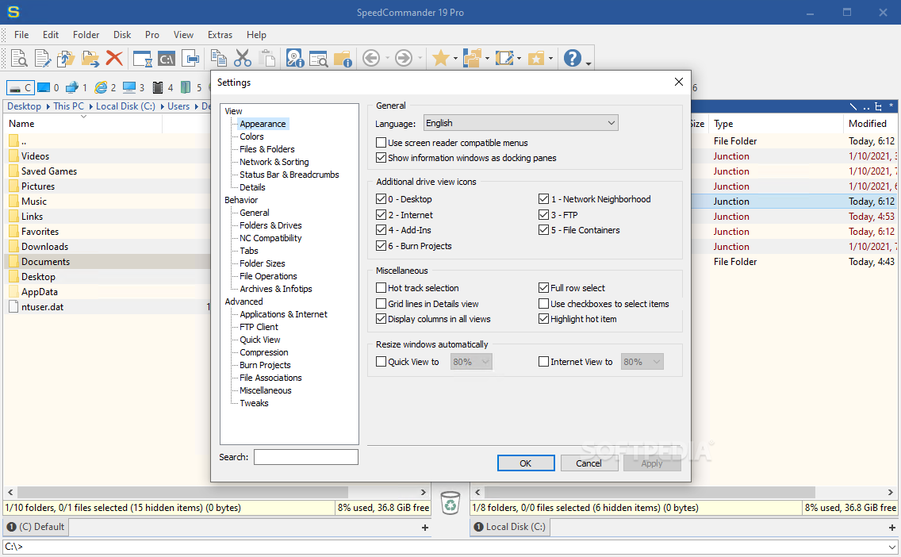
Task: Uncheck the 0 - Desktop checkbox
Action: point(381,199)
